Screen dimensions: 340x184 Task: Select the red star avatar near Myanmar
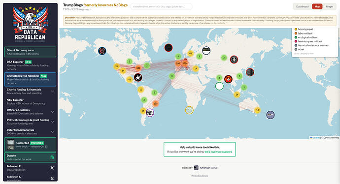pyautogui.click(x=228, y=79)
